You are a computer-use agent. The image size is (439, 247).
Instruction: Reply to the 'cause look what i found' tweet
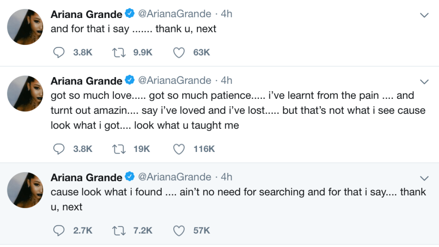coord(58,231)
